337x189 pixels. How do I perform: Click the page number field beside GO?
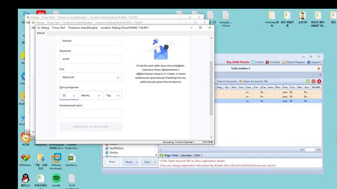click(x=310, y=150)
